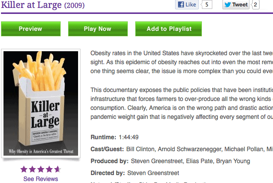Open the See Reviews link
273x183 pixels.
click(41, 179)
